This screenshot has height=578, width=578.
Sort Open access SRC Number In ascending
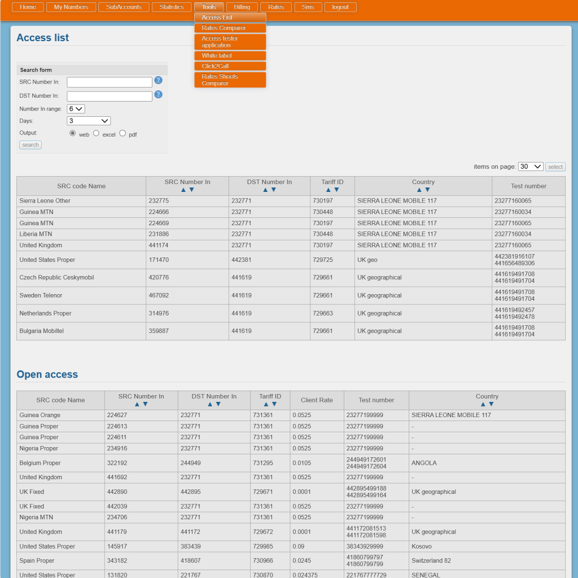click(x=137, y=404)
